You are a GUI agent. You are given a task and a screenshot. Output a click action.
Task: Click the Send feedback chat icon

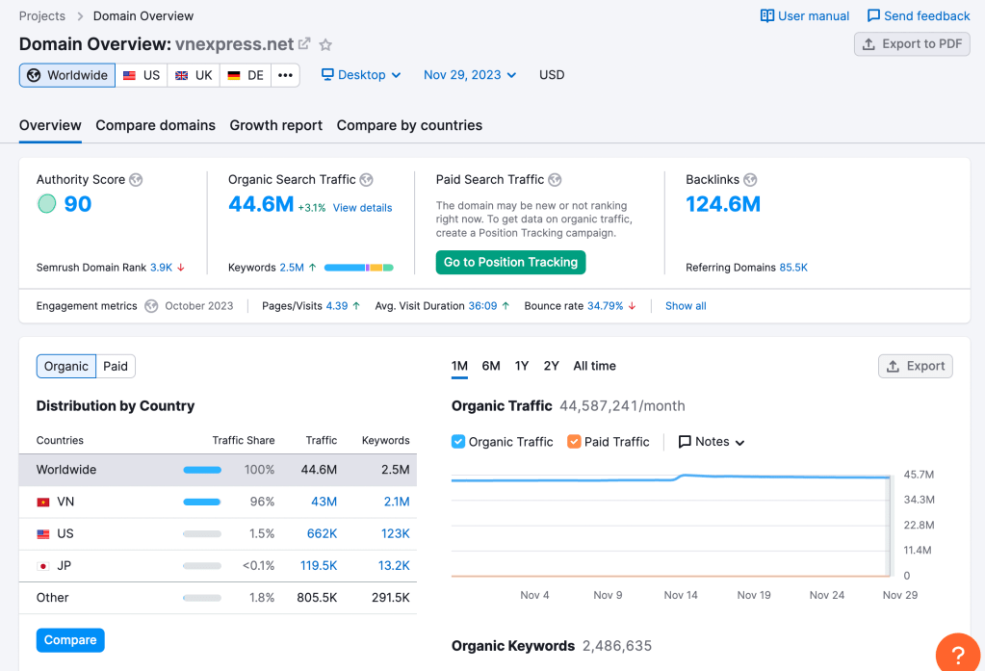coord(873,16)
